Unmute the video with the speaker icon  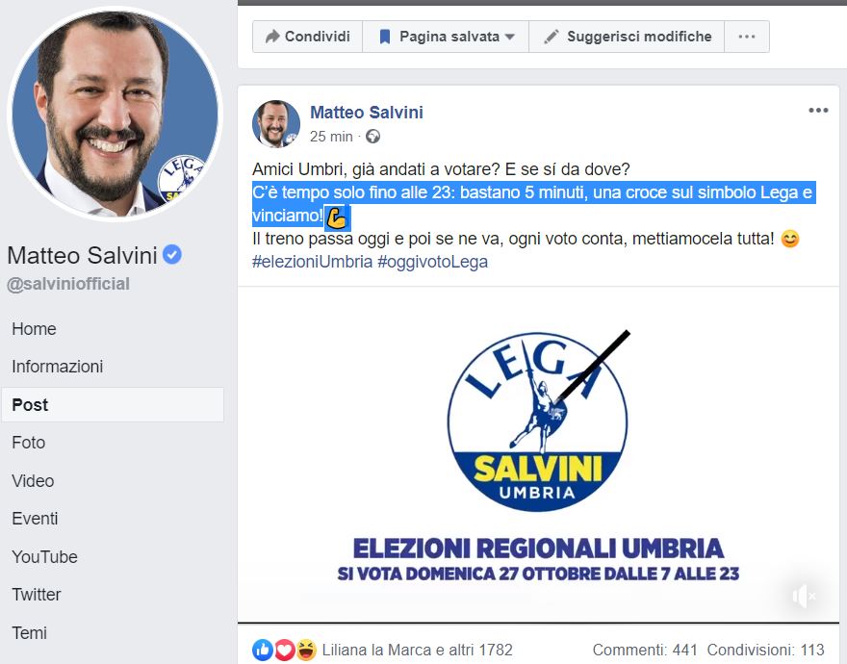coord(804,596)
